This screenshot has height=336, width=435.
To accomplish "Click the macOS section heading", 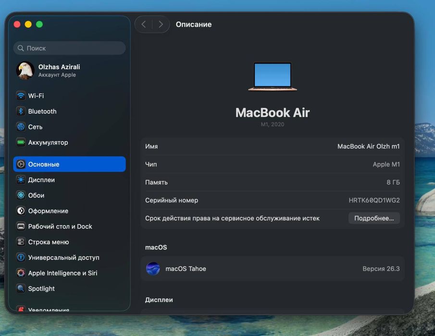I will (x=156, y=247).
